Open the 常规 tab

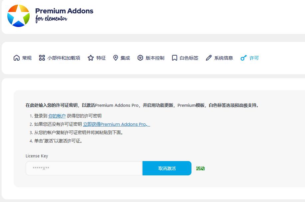pyautogui.click(x=27, y=58)
